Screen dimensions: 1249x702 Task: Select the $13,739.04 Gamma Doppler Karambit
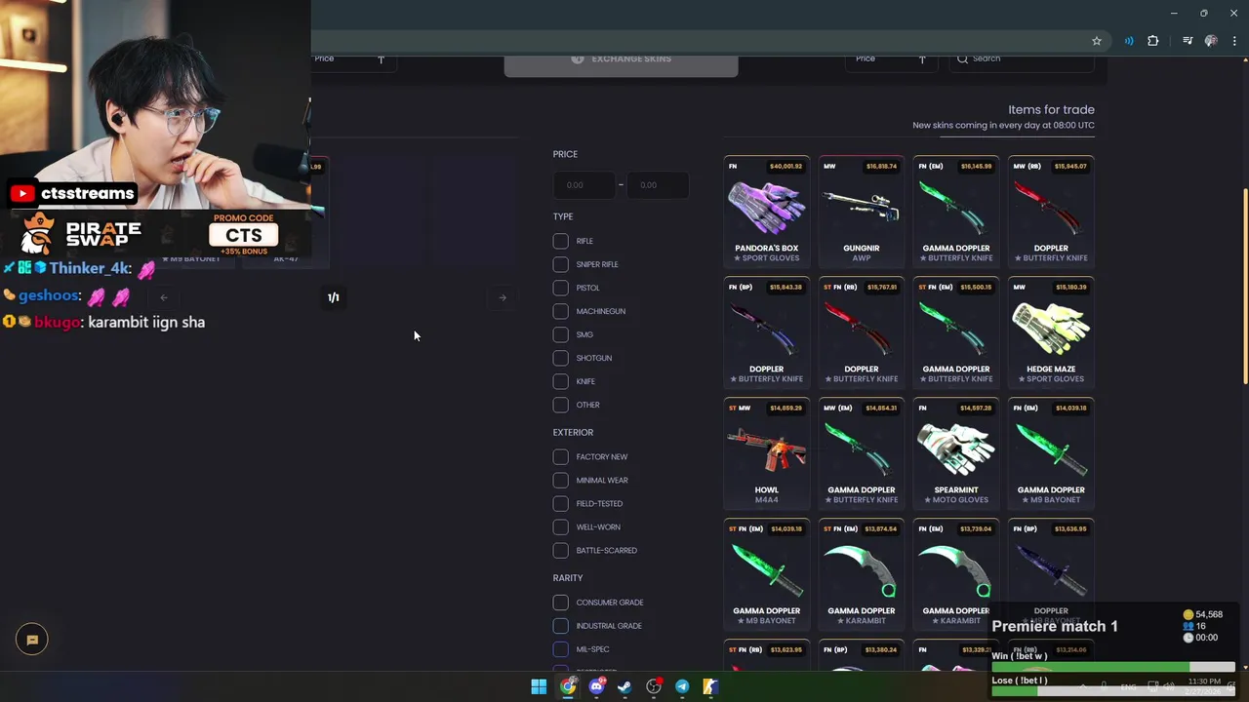pyautogui.click(x=955, y=574)
